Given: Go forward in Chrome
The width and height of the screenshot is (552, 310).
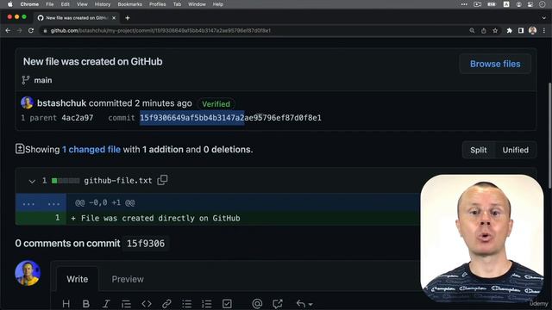Looking at the screenshot, I should click(19, 31).
